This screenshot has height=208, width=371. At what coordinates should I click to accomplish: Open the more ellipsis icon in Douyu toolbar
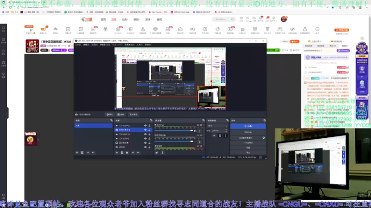tap(317, 29)
